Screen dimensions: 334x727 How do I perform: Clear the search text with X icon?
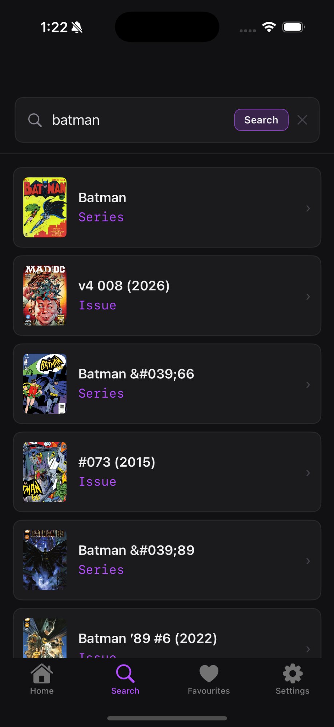302,120
